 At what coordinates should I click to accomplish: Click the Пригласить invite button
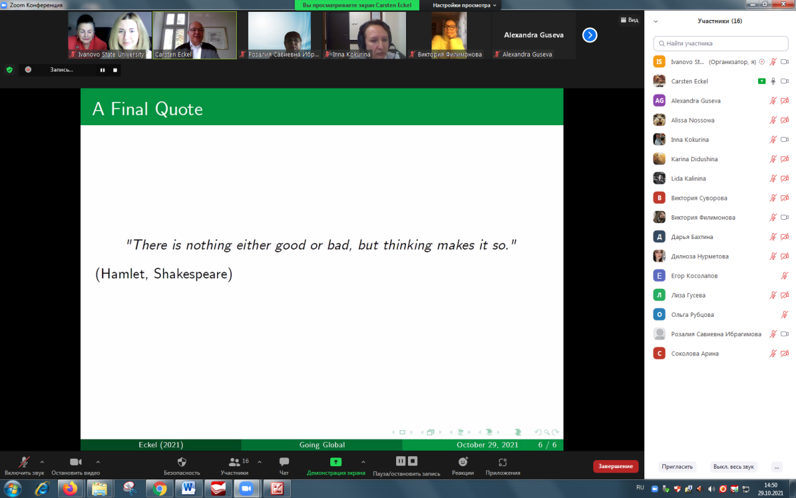tap(677, 466)
